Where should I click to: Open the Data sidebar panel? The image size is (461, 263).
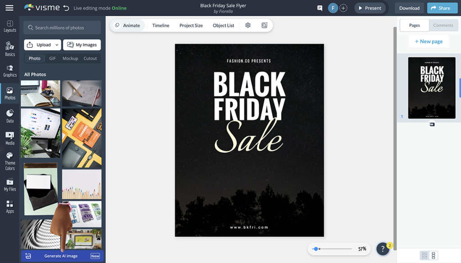coord(9,115)
